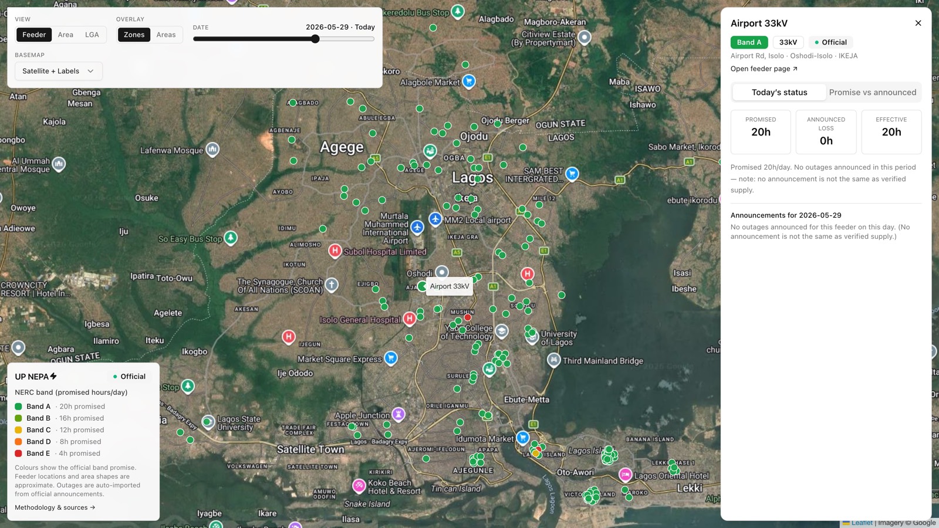
Task: Click the Announced Loss 0h card
Action: point(826,132)
